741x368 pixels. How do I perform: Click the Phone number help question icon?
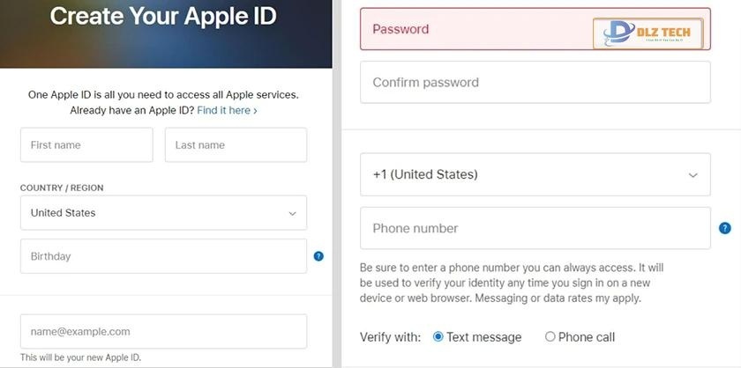point(724,228)
